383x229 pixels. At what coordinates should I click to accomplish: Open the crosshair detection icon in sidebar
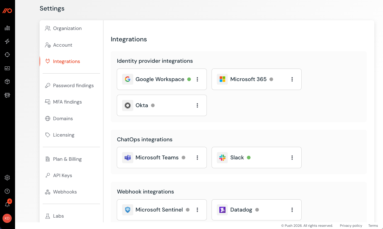point(8,55)
